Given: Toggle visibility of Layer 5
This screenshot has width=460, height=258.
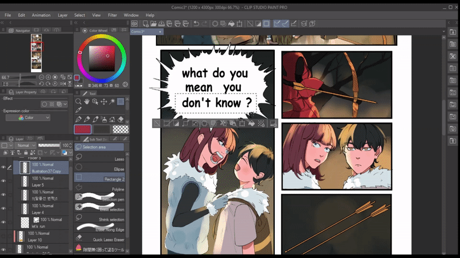Looking at the screenshot, I should coord(3,181).
